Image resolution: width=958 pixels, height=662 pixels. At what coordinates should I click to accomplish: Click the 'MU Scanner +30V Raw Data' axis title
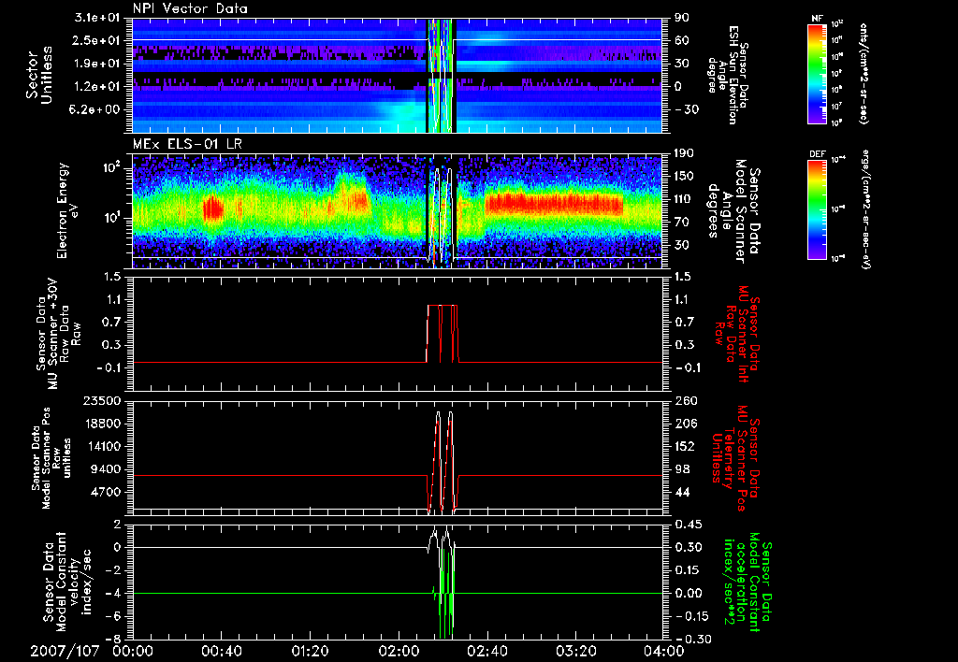[x=59, y=334]
